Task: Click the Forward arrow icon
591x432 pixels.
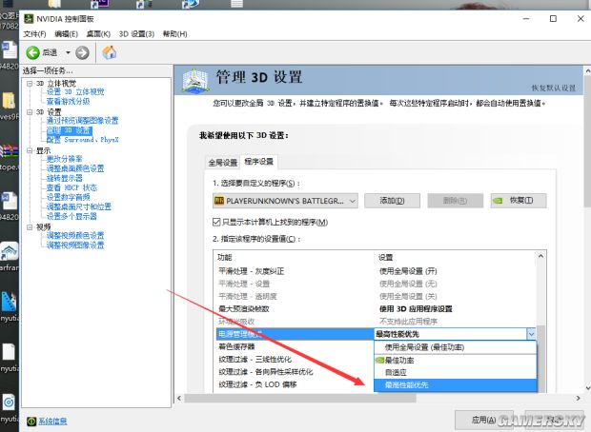Action: 82,52
